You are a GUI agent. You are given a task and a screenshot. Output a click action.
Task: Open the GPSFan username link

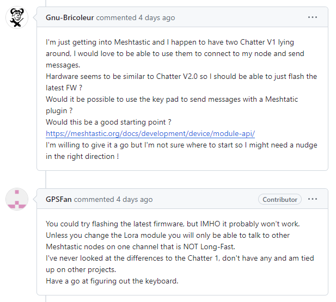pos(59,199)
